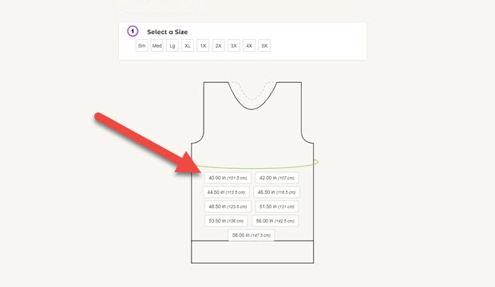Choose the 2X size button

coord(219,45)
